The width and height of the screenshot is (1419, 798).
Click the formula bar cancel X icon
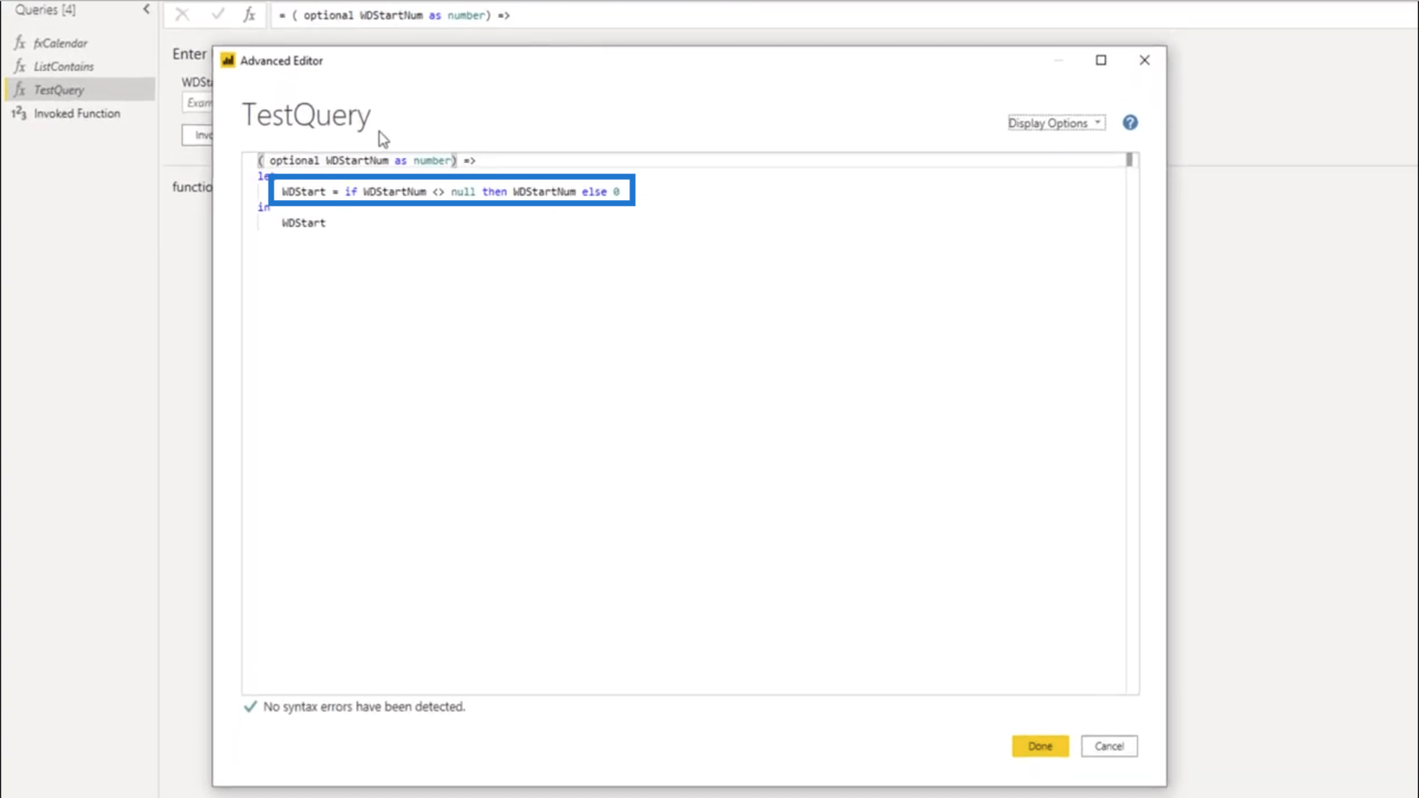click(x=182, y=14)
